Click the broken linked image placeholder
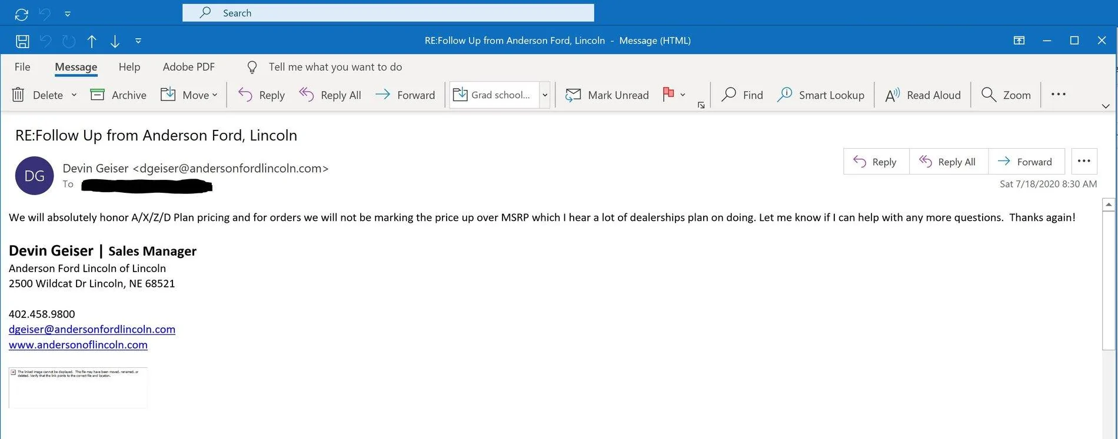This screenshot has height=439, width=1118. tap(78, 387)
